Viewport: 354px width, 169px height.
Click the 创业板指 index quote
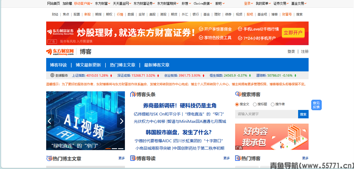coord(182,76)
